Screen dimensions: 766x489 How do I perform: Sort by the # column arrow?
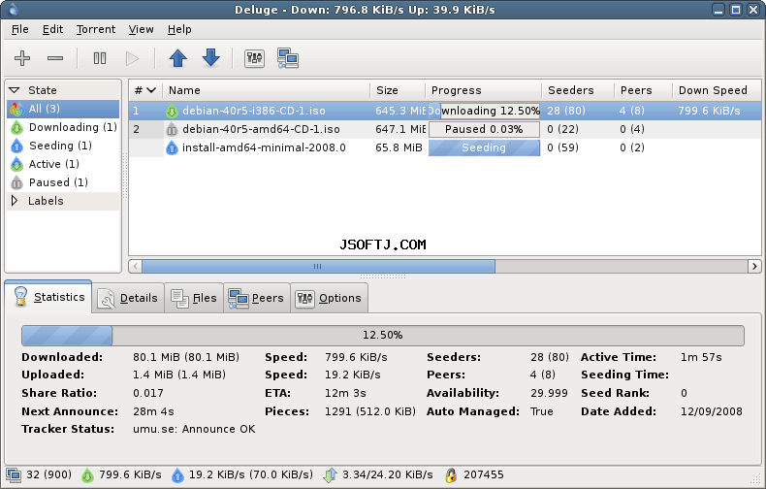click(151, 90)
